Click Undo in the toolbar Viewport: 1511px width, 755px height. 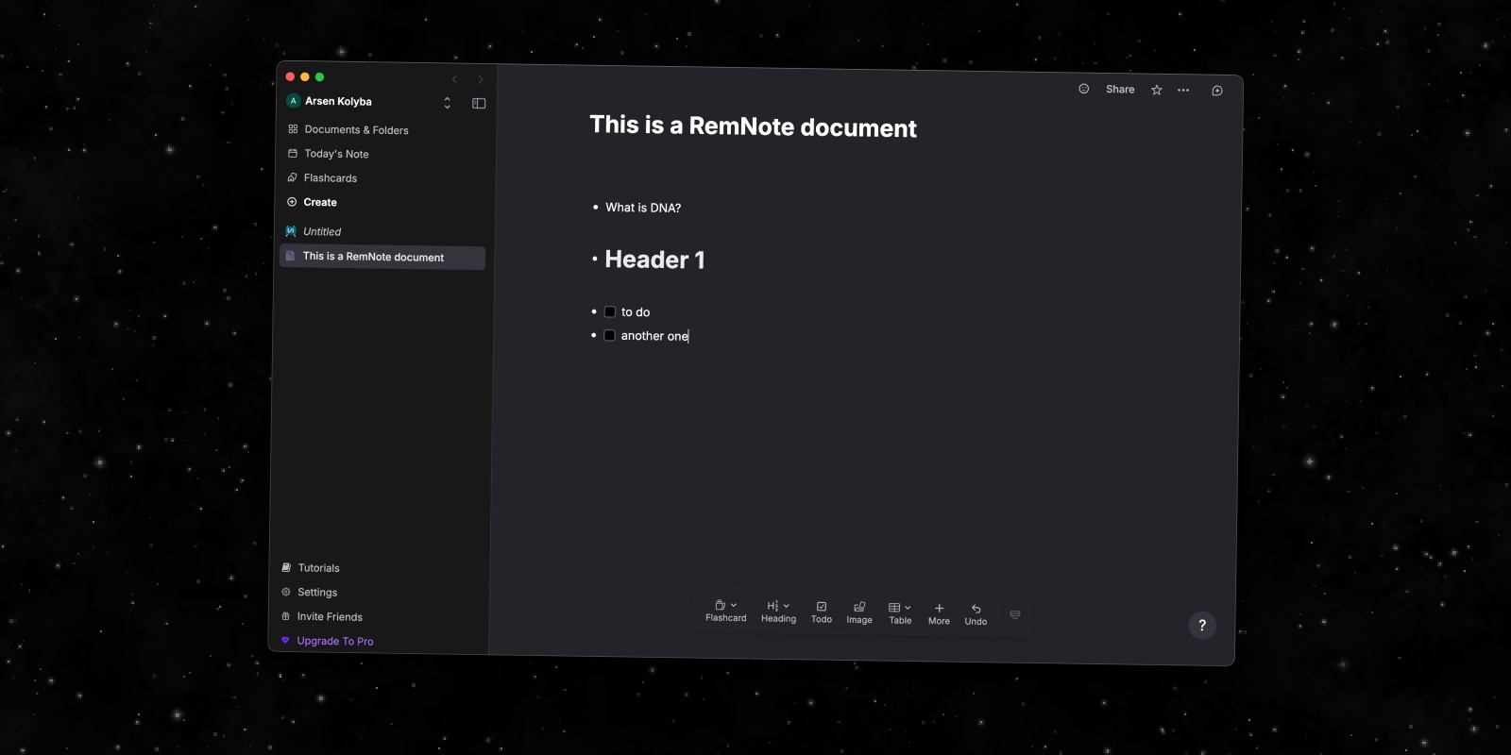coord(976,614)
